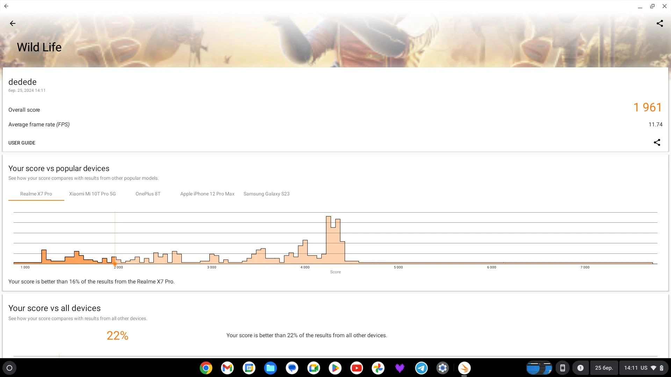Click the orange score marker on the chart
Viewport: 671px width, 377px height.
115,264
